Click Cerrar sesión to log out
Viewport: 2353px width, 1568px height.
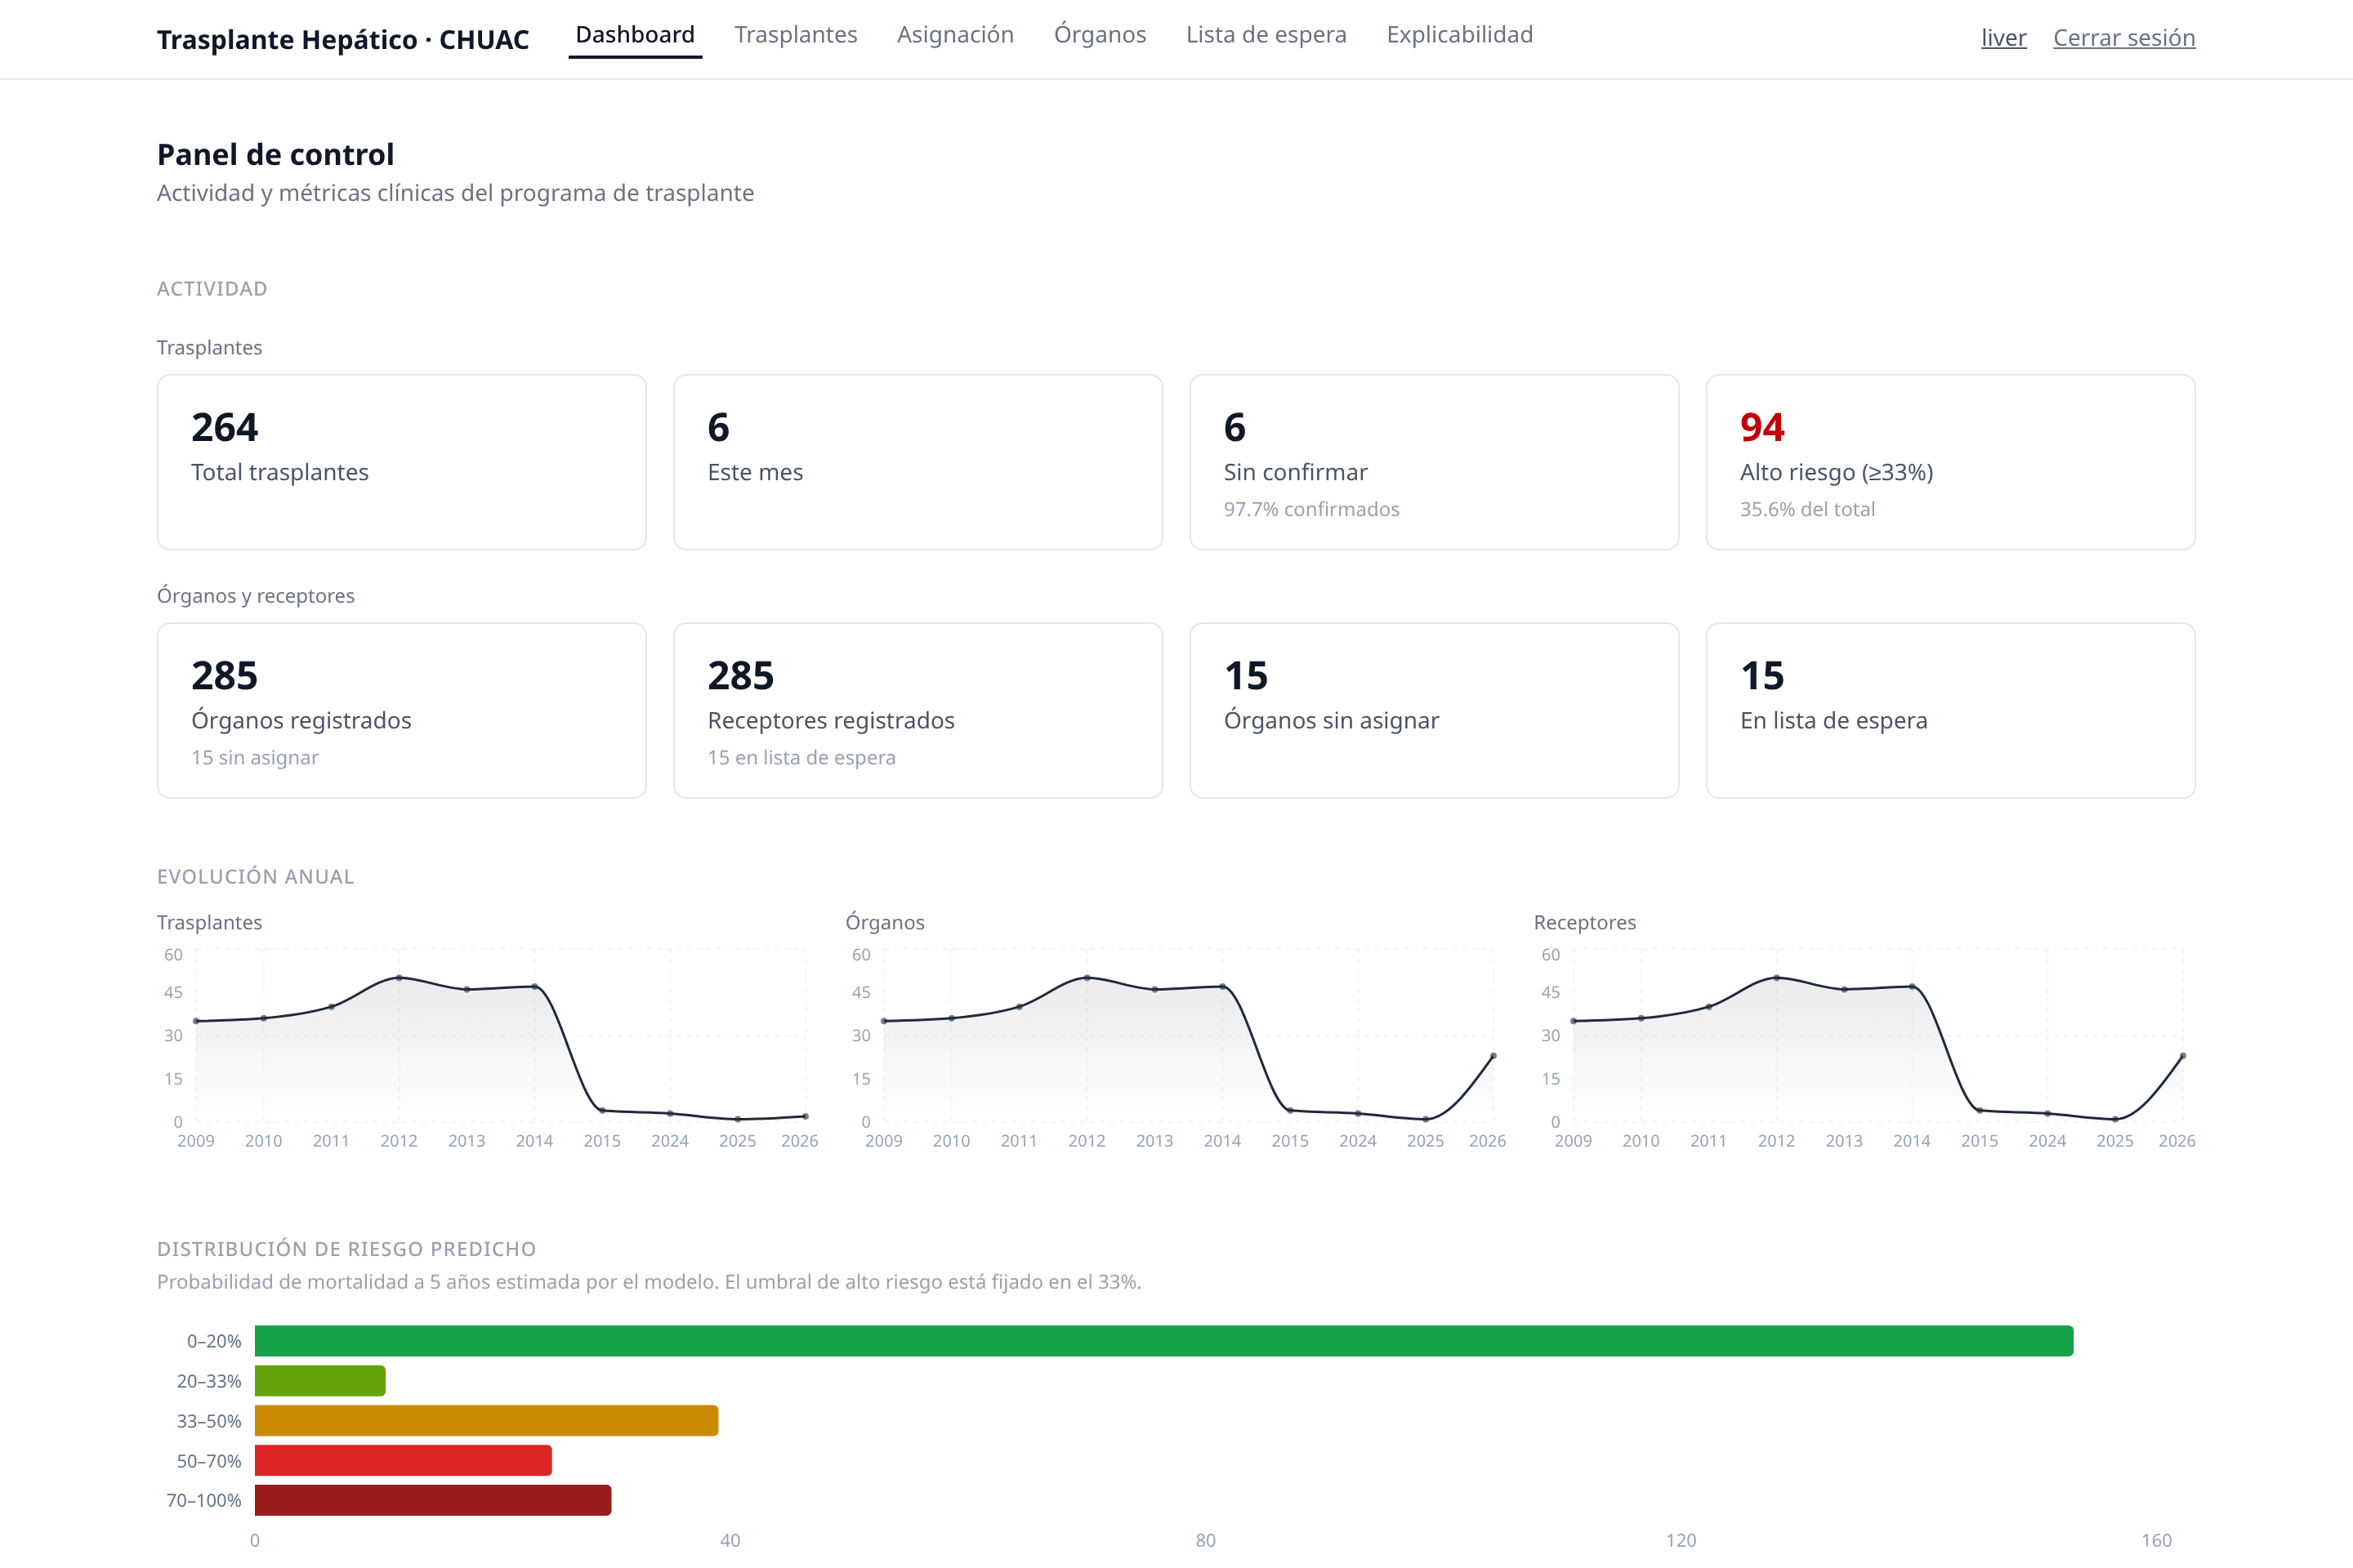(x=2124, y=38)
